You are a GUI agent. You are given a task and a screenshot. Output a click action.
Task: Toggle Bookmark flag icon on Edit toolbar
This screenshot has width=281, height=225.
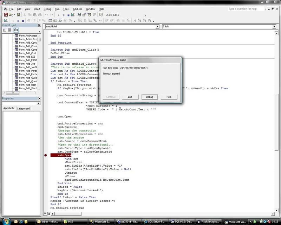tap(135, 20)
